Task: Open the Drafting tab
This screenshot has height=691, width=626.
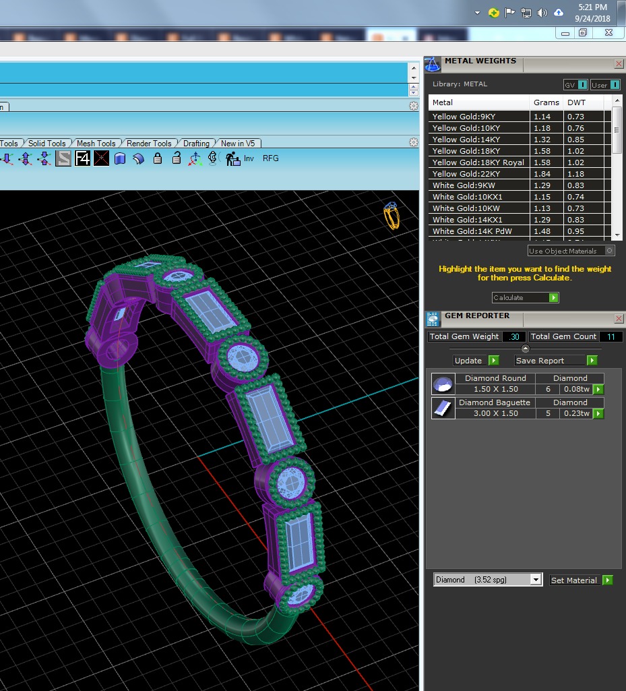Action: (x=196, y=143)
